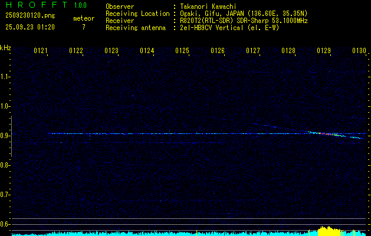
Task: Click time marker 0121
Action: tap(41, 51)
